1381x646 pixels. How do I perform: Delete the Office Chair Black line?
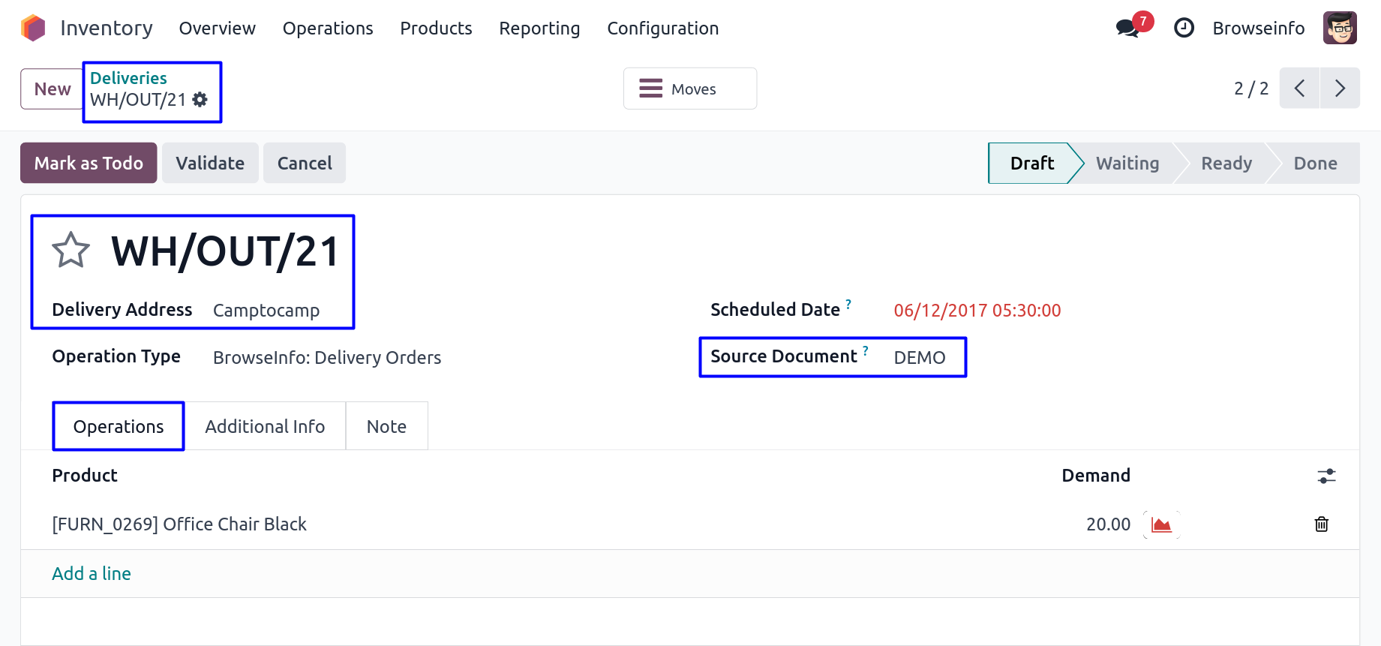(x=1322, y=524)
